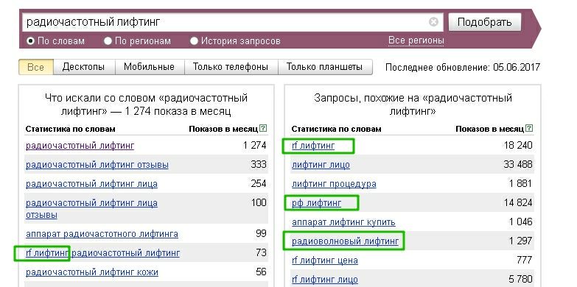Click the '1 881' impressions value
Viewport: 577px width, 287px height.
coord(521,183)
